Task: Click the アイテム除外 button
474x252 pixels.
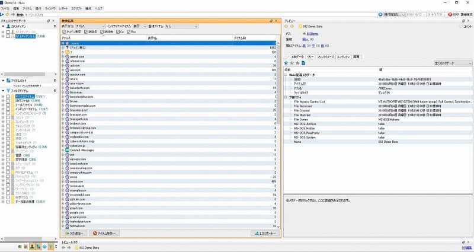Action: 105,233
